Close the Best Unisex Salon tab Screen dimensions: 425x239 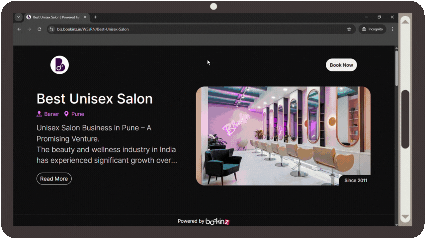(x=85, y=17)
